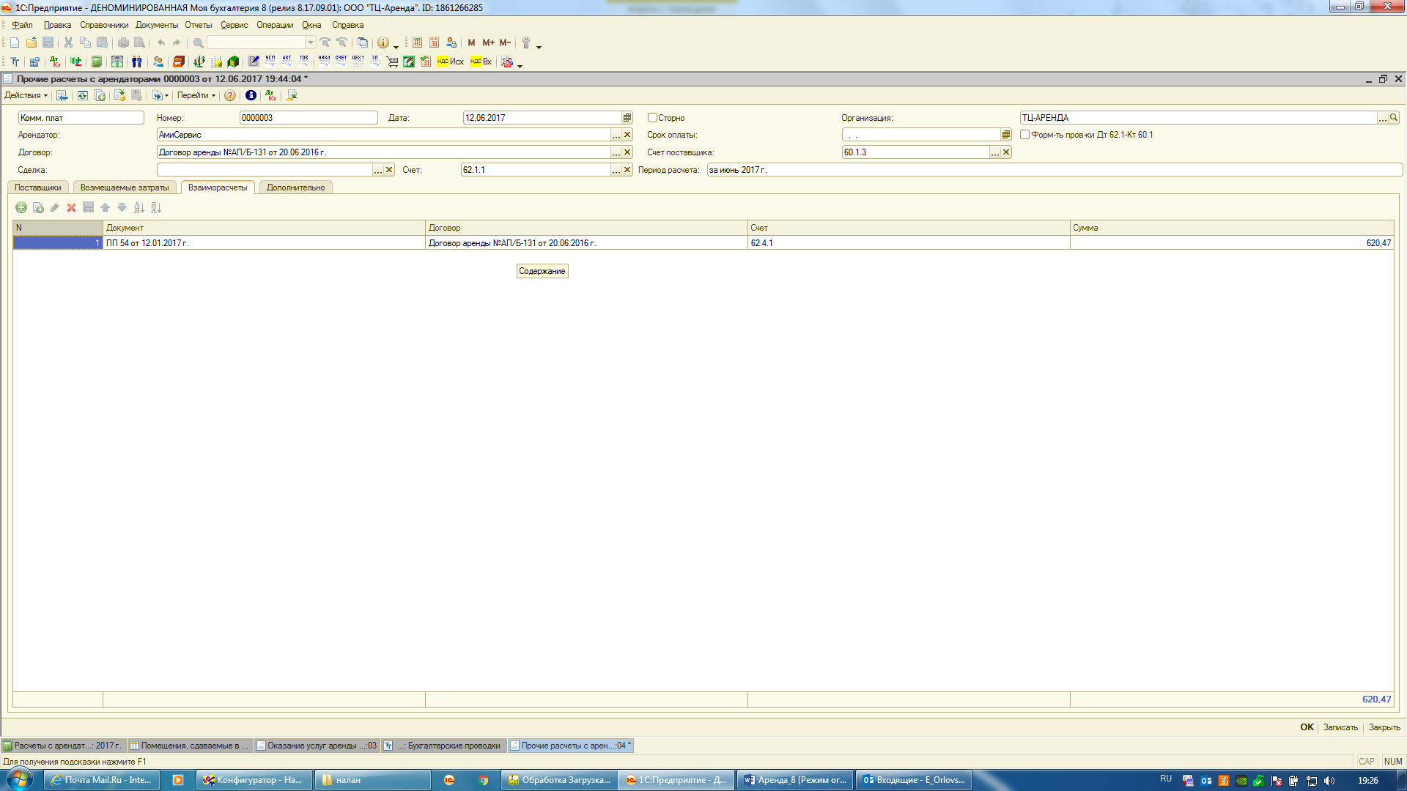Open the calendar icon next to Дата field

(627, 118)
